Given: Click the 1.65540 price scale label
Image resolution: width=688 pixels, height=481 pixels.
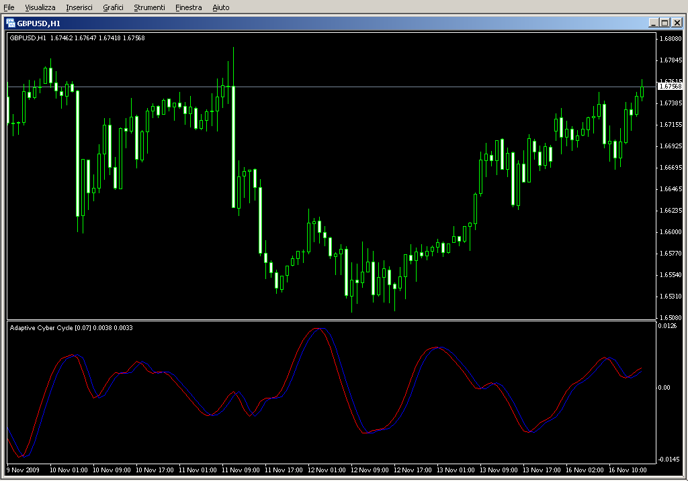Looking at the screenshot, I should 671,274.
